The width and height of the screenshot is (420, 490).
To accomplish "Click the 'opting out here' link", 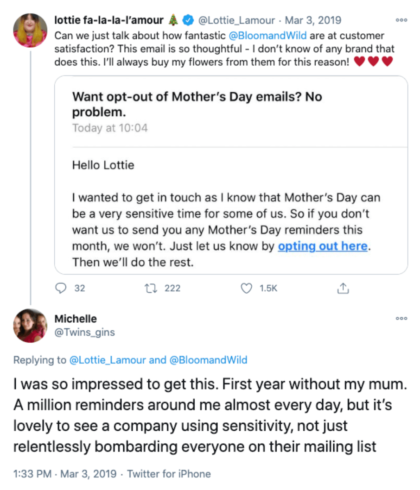I will (323, 246).
